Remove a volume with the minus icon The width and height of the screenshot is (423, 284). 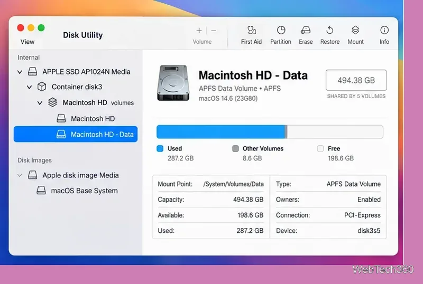[214, 31]
